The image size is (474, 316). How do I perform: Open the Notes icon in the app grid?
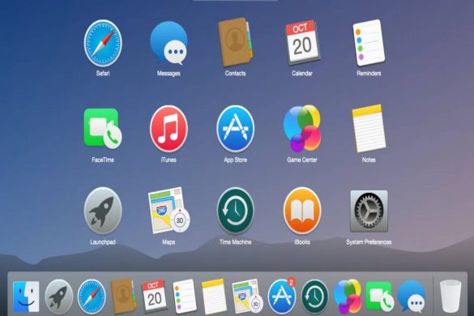coord(369,129)
